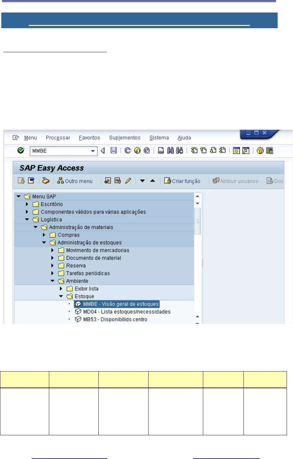
Task: Expand the Movimento de mercadorias folder
Action: (53, 250)
